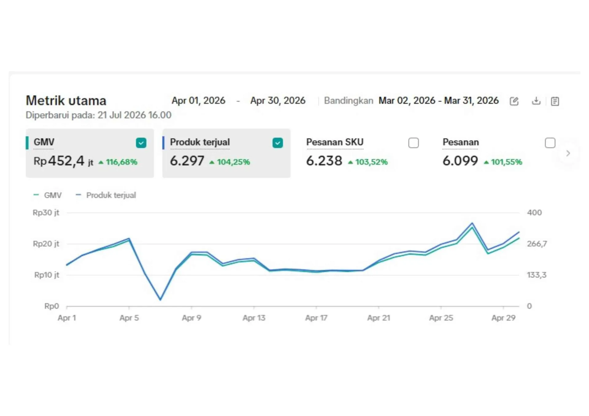589x416 pixels.
Task: Click the Bandingkan label
Action: [x=348, y=101]
